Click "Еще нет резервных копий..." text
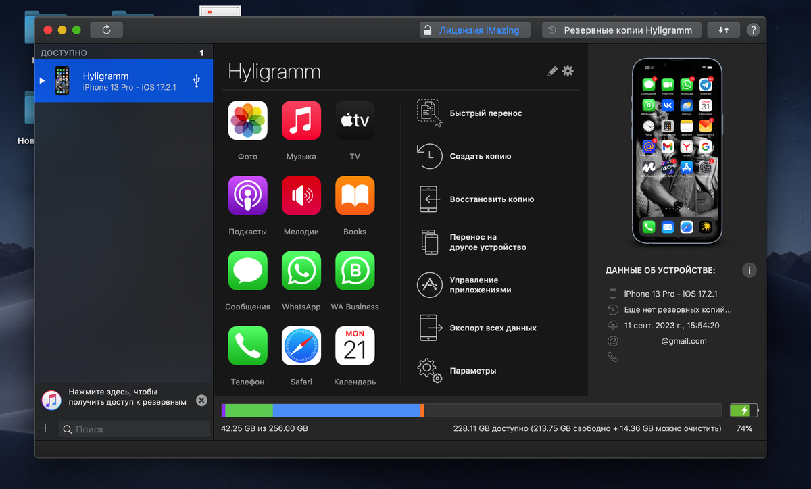Image resolution: width=811 pixels, height=489 pixels. 678,310
